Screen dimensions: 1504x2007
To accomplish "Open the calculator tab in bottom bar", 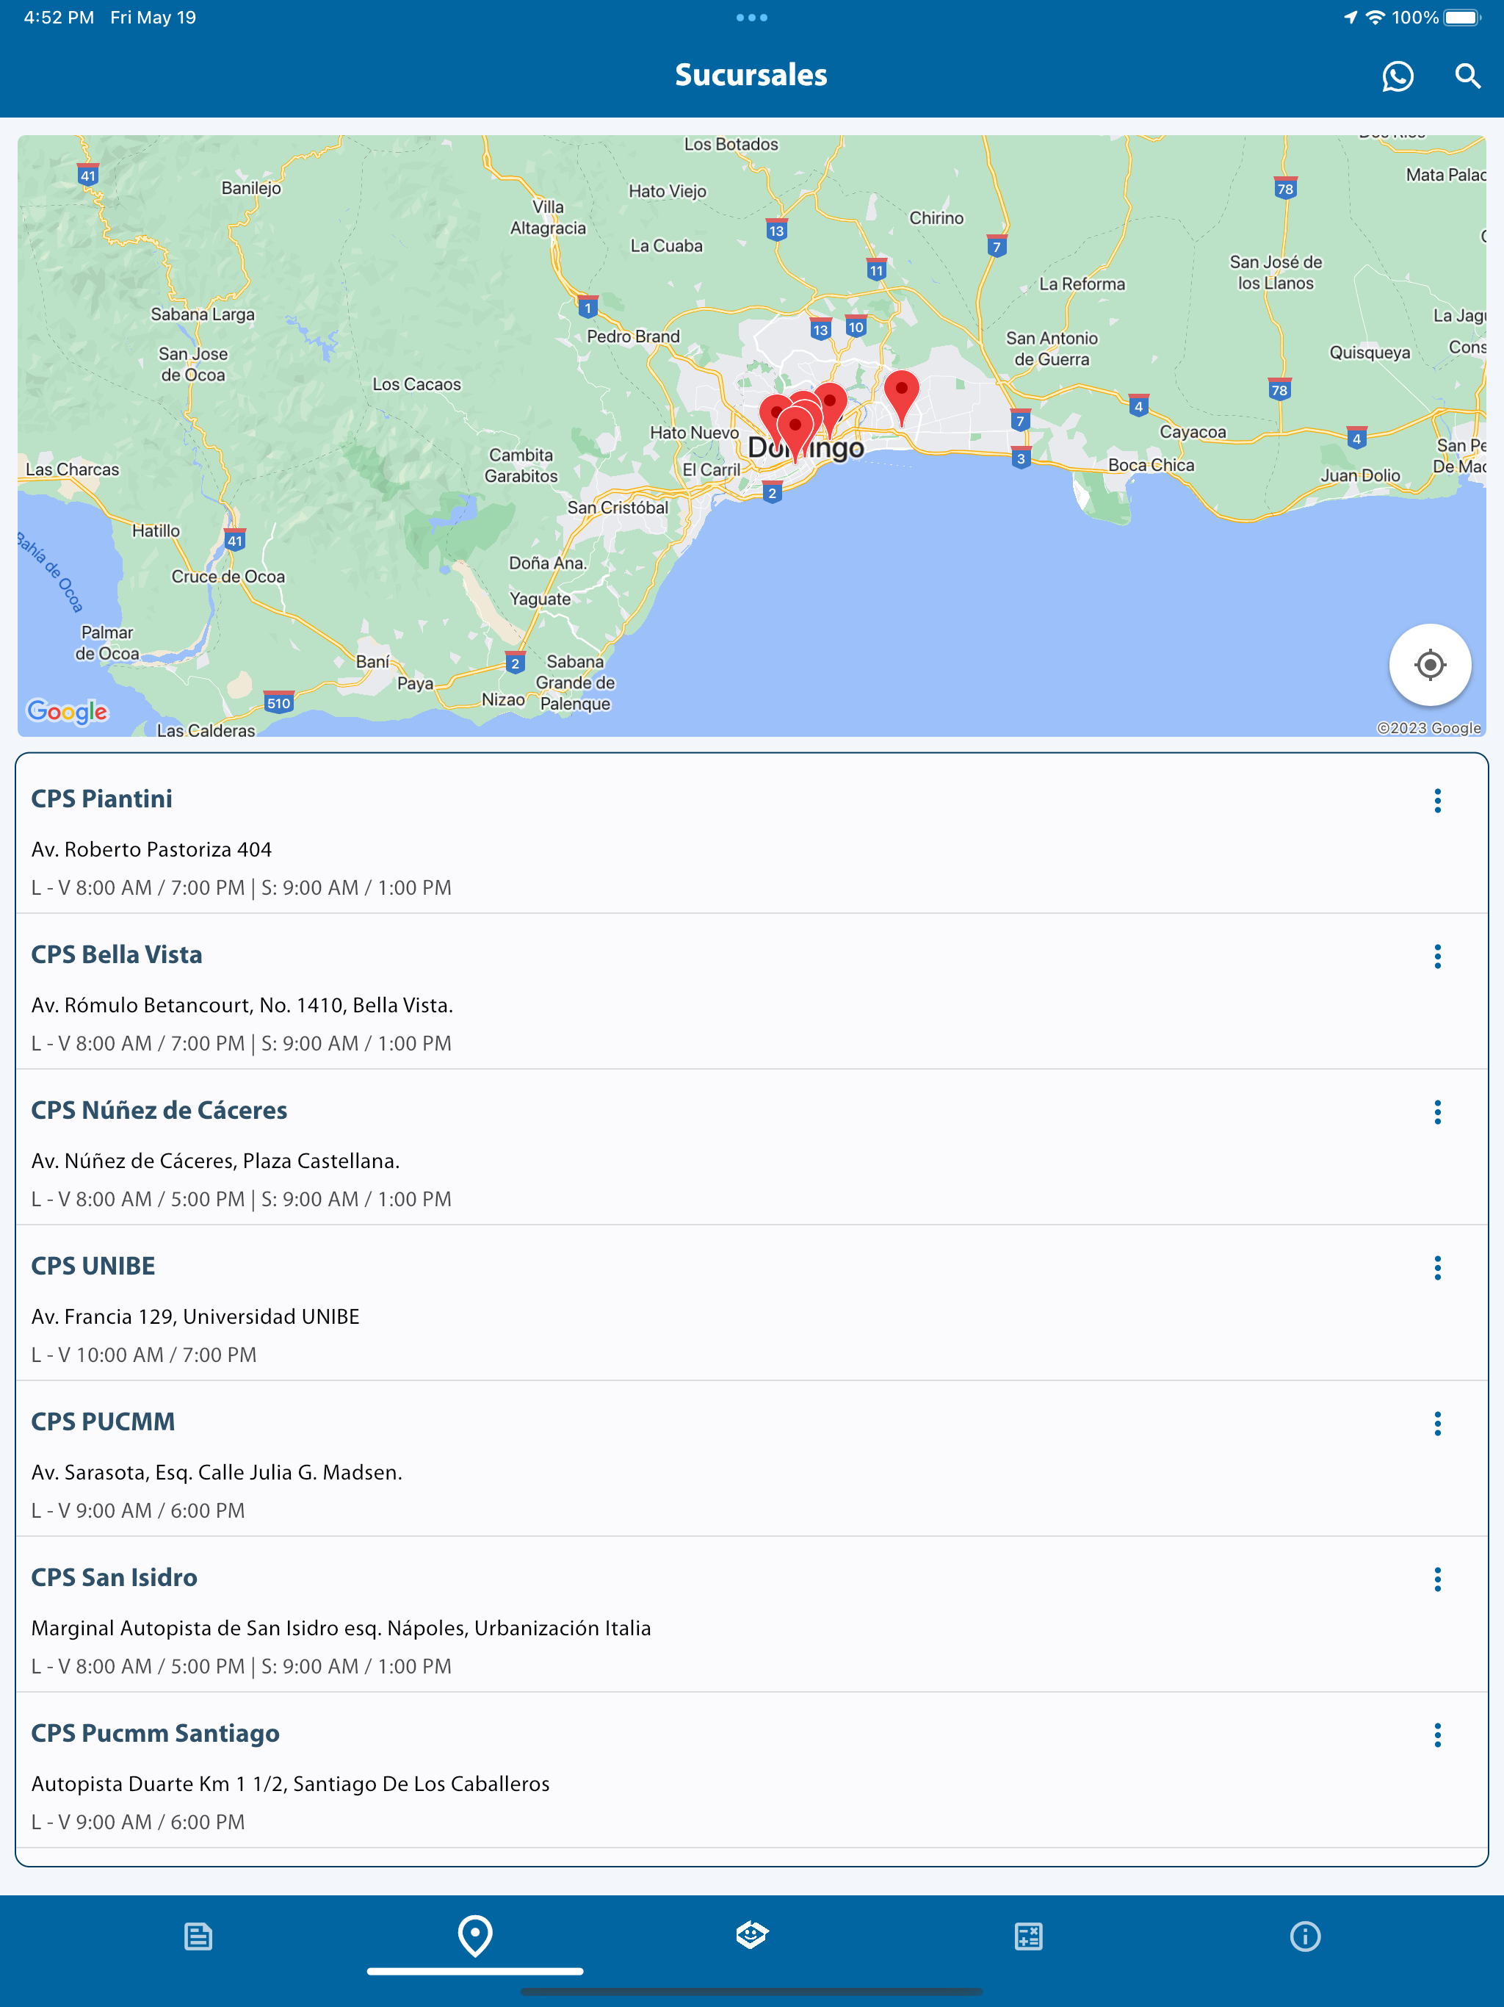I will coord(1029,1936).
